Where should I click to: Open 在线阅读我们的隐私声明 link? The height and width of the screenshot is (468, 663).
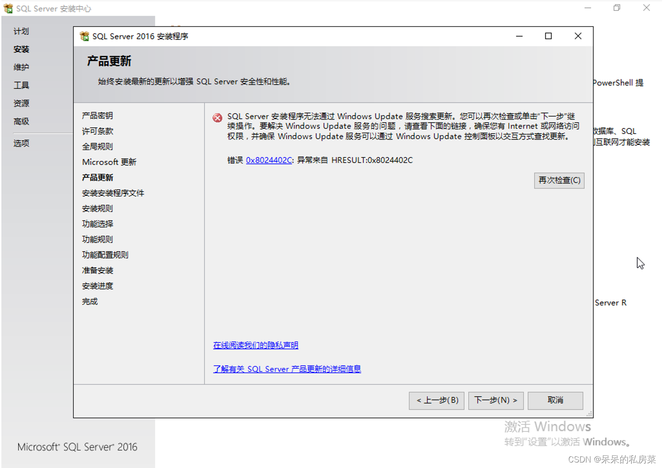pyautogui.click(x=256, y=345)
